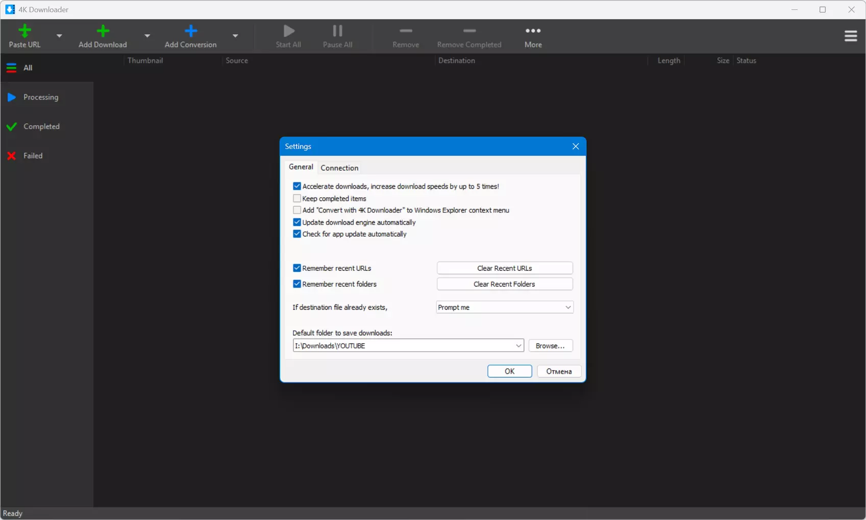Viewport: 866px width, 520px height.
Task: Close the Settings dialog with X
Action: pos(576,146)
